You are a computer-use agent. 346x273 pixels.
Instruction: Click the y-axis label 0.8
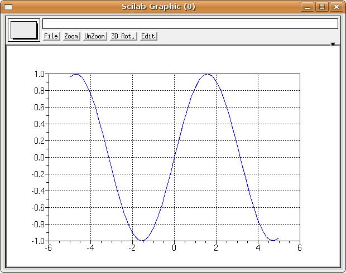(x=39, y=91)
